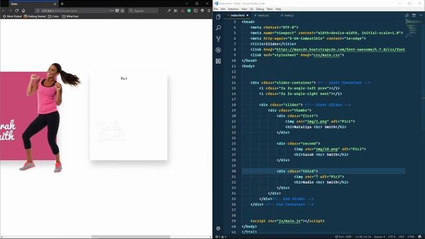This screenshot has width=425, height=239.
Task: Open the Search view in VS Code
Action: 218,28
